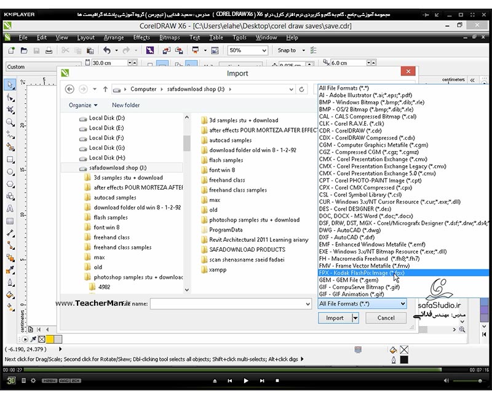The width and height of the screenshot is (492, 399).
Task: Skip to the next track in KMPlayer
Action: coord(262,381)
